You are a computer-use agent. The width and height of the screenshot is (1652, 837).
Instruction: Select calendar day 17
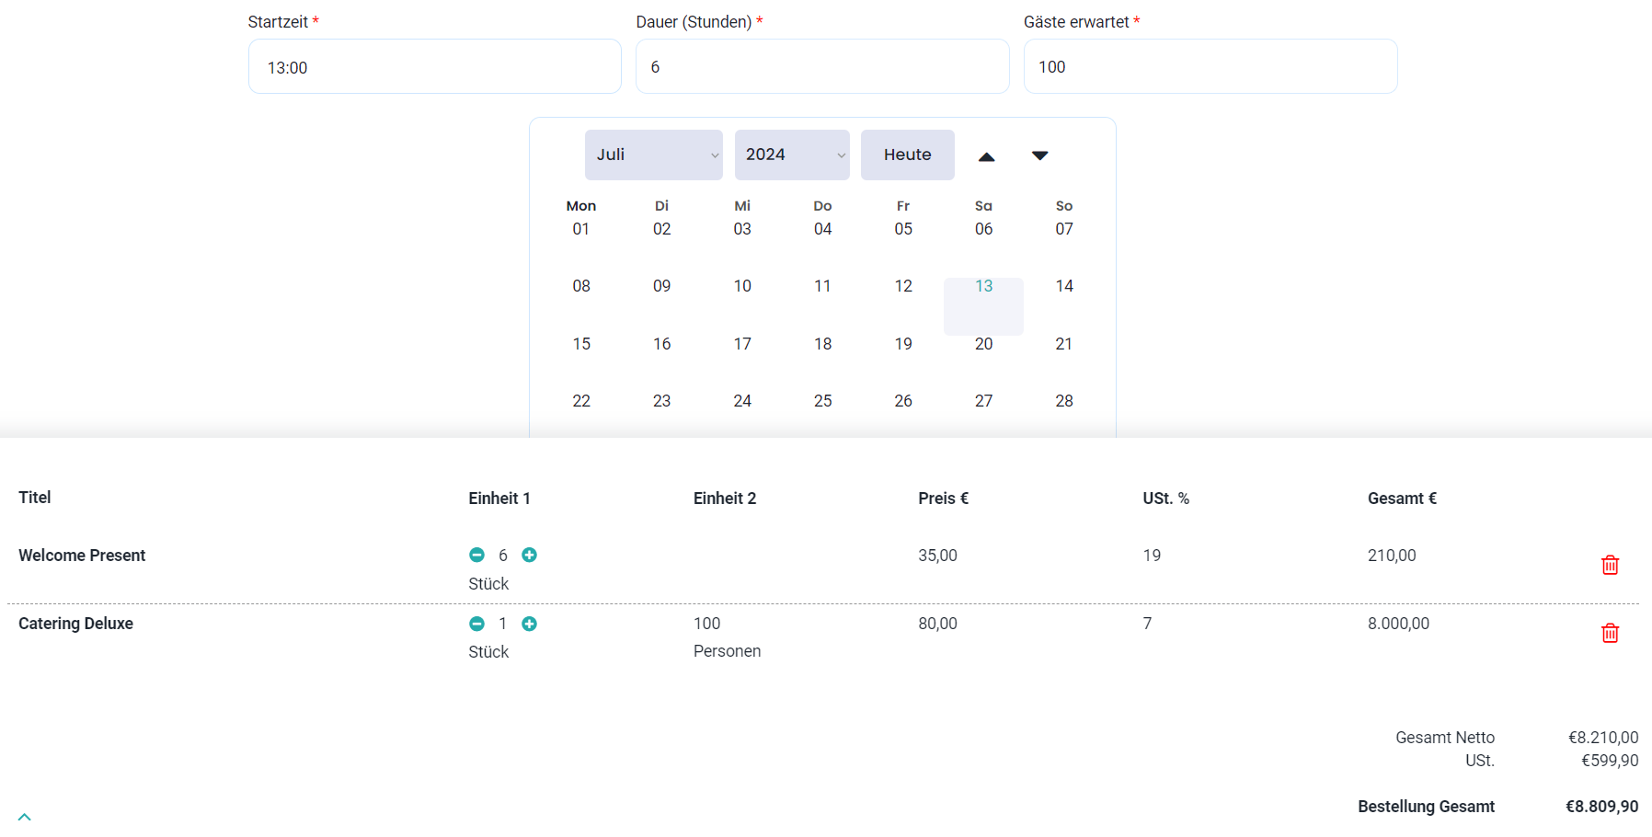tap(742, 344)
